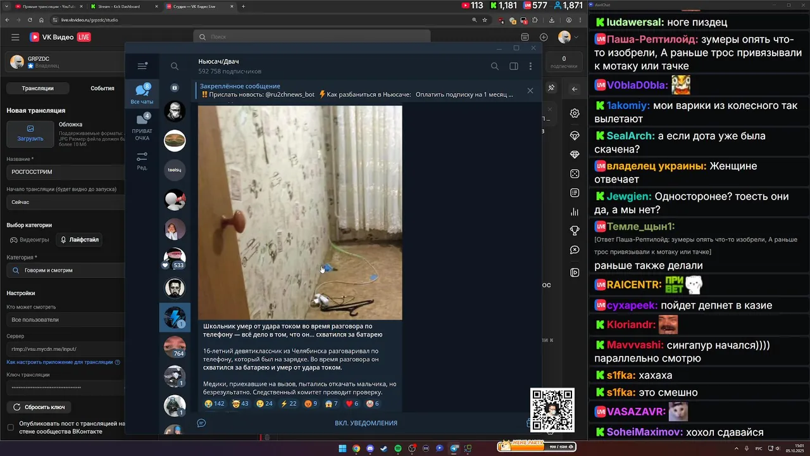This screenshot has width=810, height=456.
Task: Toggle the Telegram right info panel
Action: pyautogui.click(x=514, y=66)
